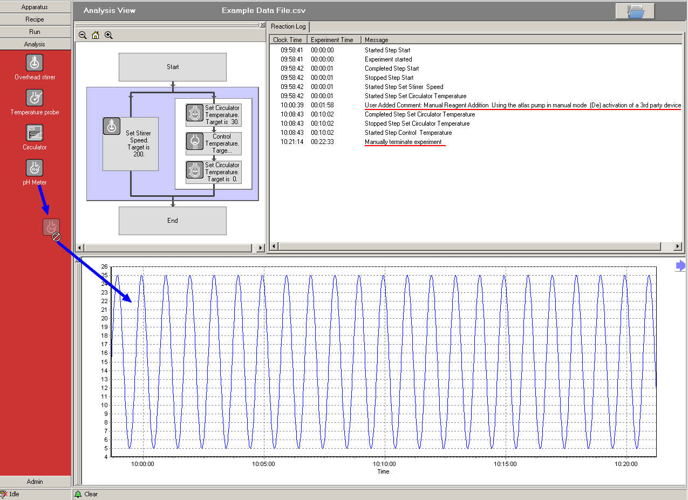688x500 pixels.
Task: Click the Set Circulator Temperature 0 step icon
Action: [195, 170]
